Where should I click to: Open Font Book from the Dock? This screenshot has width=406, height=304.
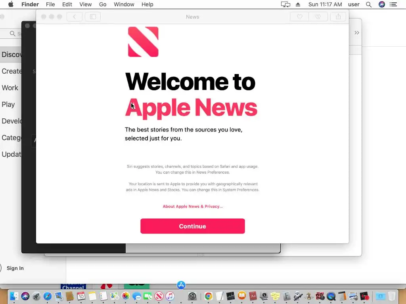click(x=286, y=296)
